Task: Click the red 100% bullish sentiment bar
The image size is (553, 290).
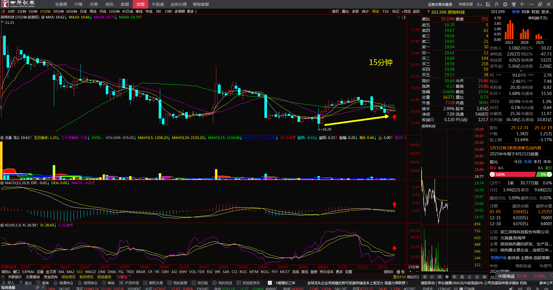Action: (512, 175)
